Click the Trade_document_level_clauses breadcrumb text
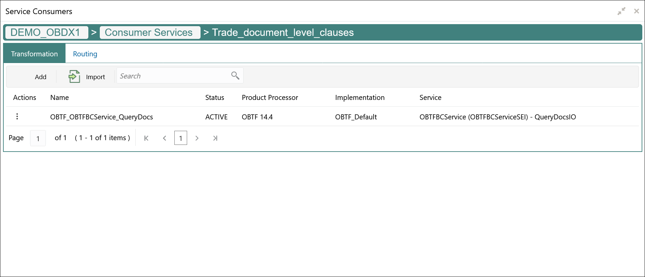The image size is (645, 277). (283, 33)
